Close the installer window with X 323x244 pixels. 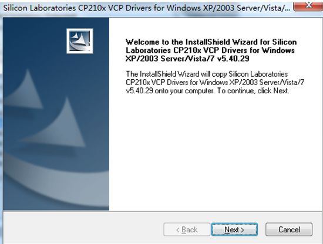coord(308,6)
